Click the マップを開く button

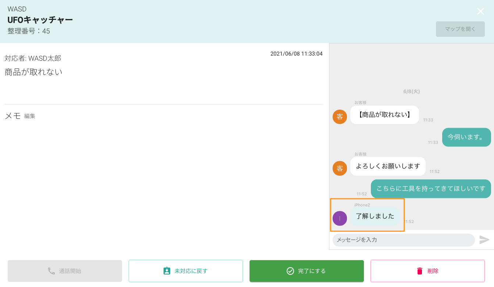460,29
